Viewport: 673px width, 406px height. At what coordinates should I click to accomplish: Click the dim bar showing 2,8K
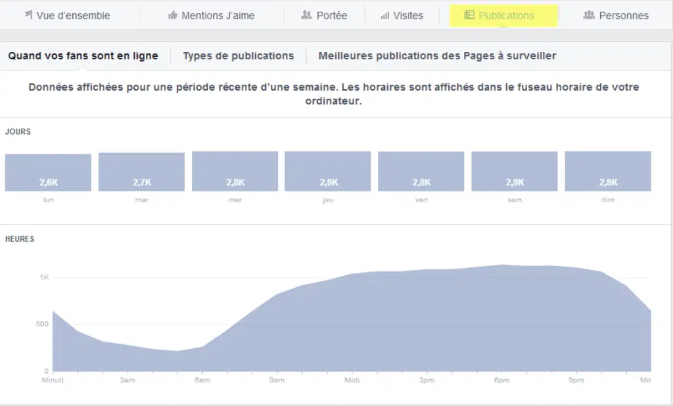(x=607, y=171)
